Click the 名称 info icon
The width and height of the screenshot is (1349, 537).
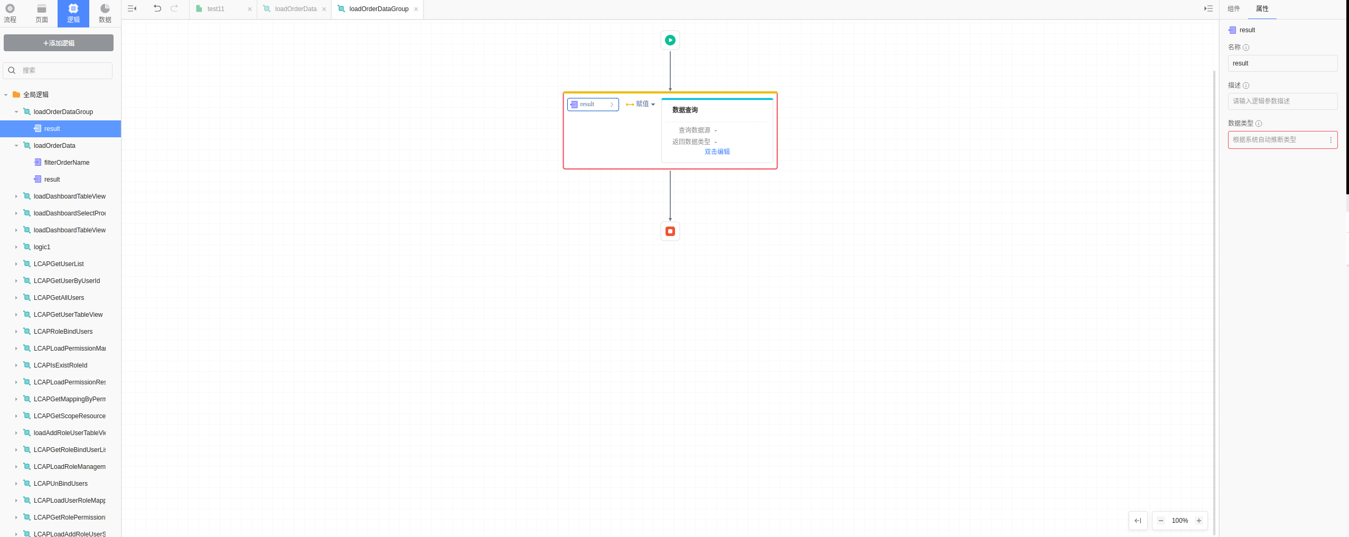point(1246,48)
